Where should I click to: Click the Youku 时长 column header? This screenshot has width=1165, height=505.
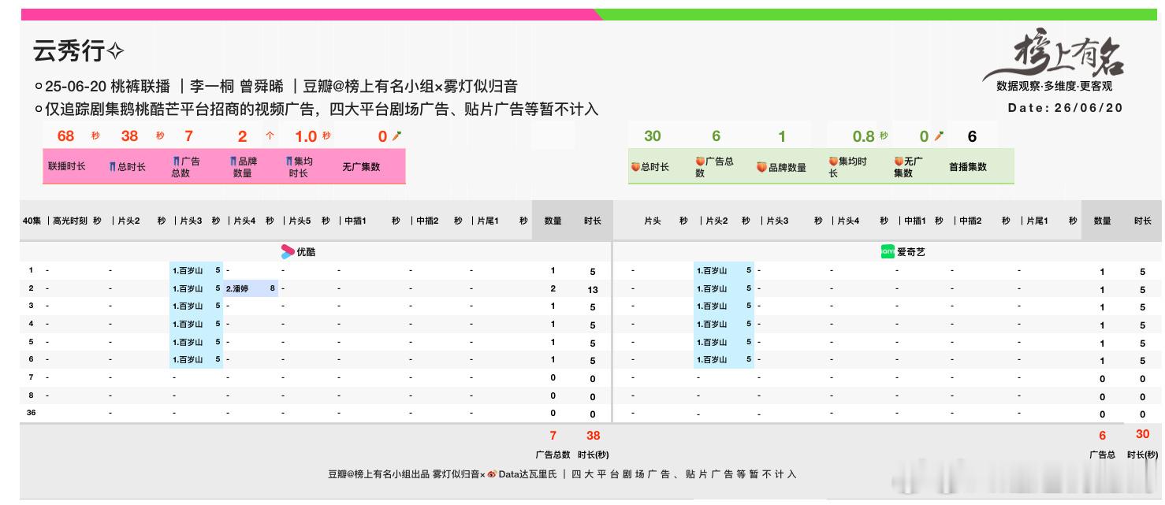[x=593, y=221]
